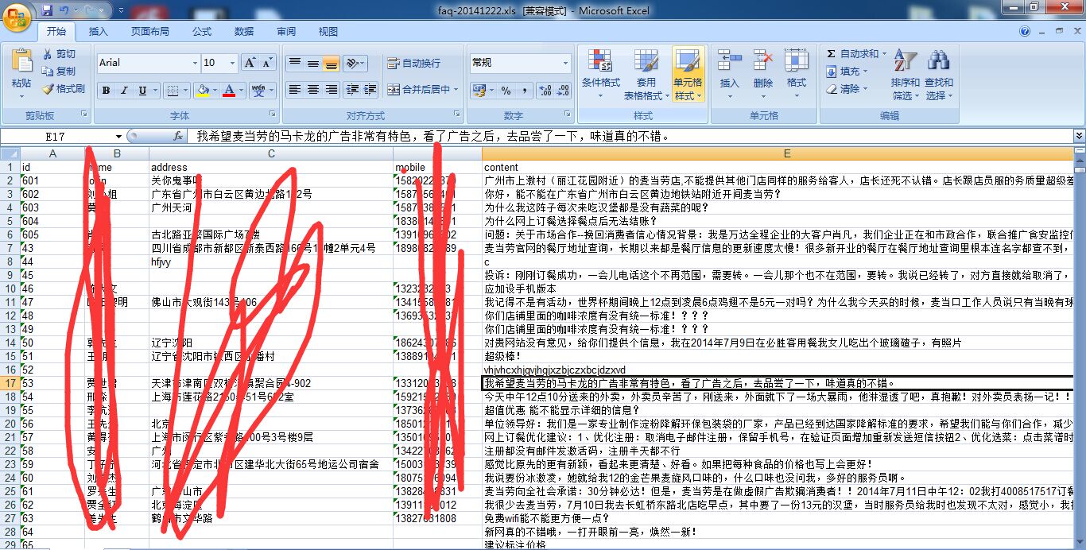Apply comma style number format

[x=523, y=91]
